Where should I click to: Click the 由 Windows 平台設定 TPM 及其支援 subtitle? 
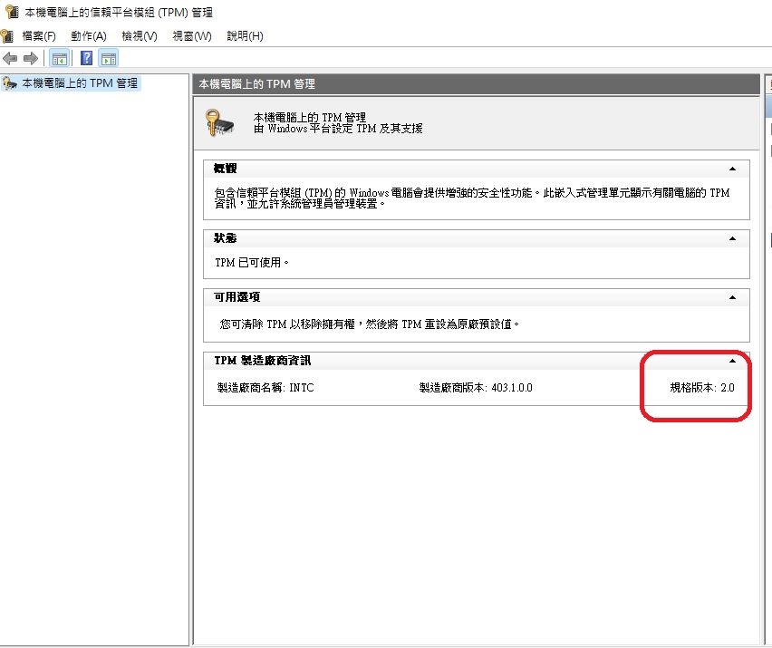(x=338, y=129)
